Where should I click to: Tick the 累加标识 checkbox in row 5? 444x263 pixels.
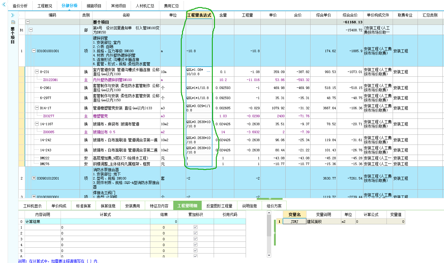[x=196, y=251]
